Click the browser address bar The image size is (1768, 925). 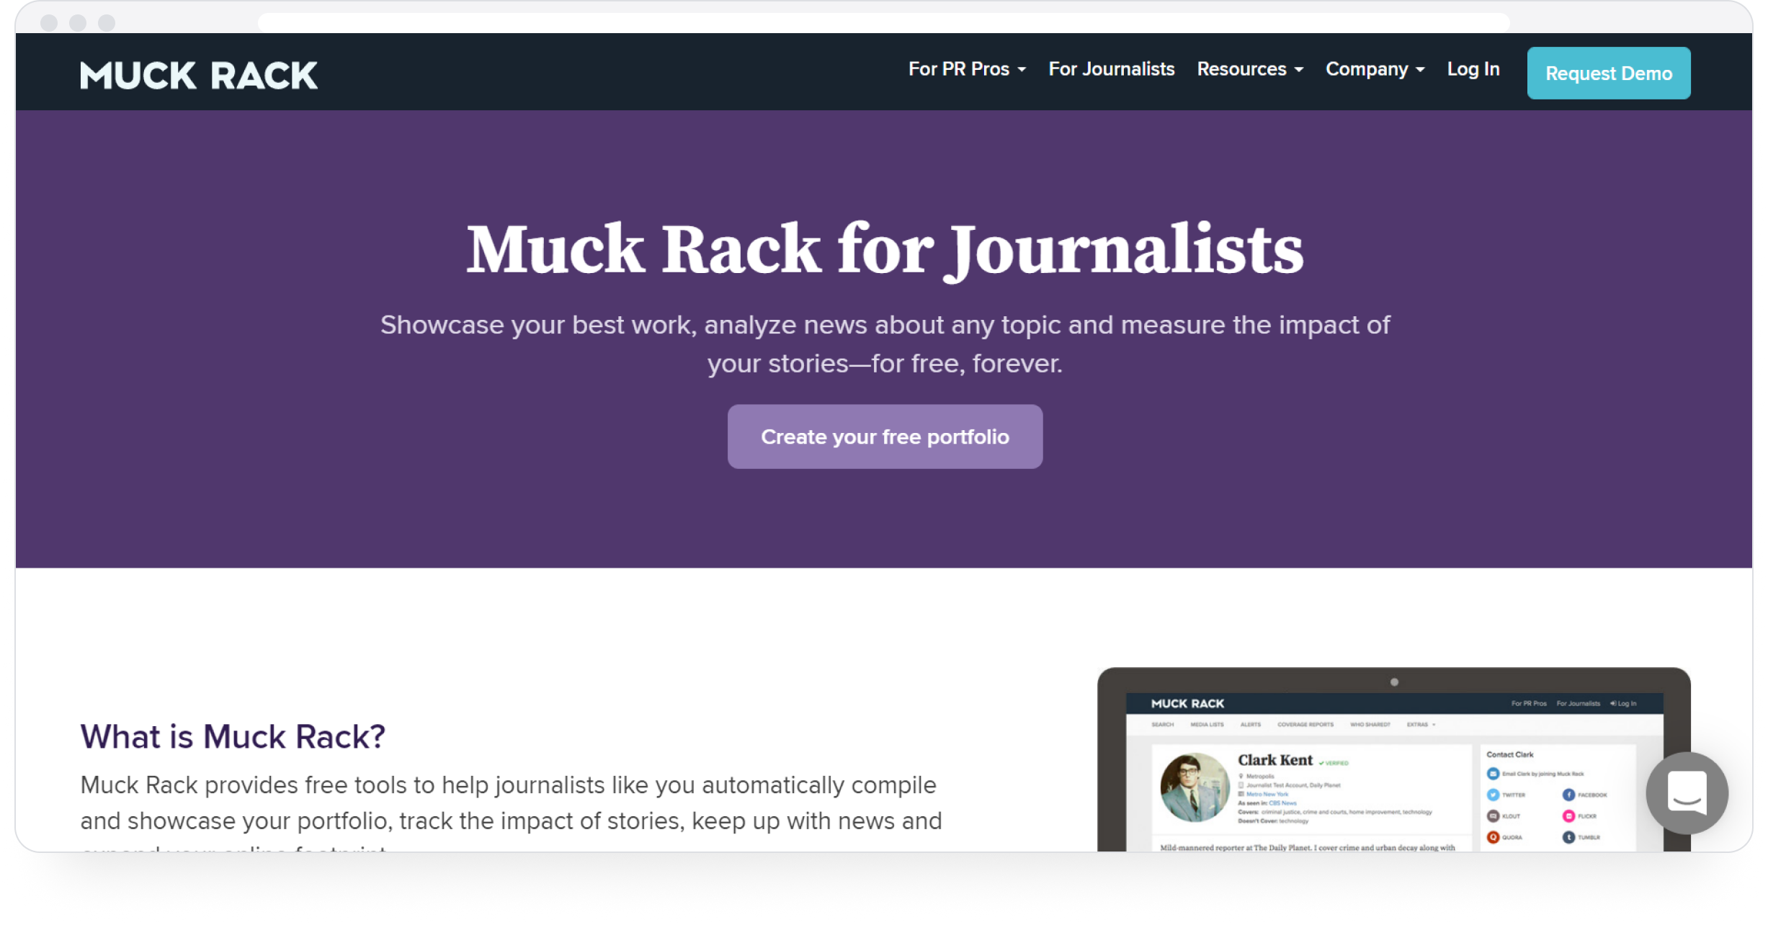click(883, 22)
